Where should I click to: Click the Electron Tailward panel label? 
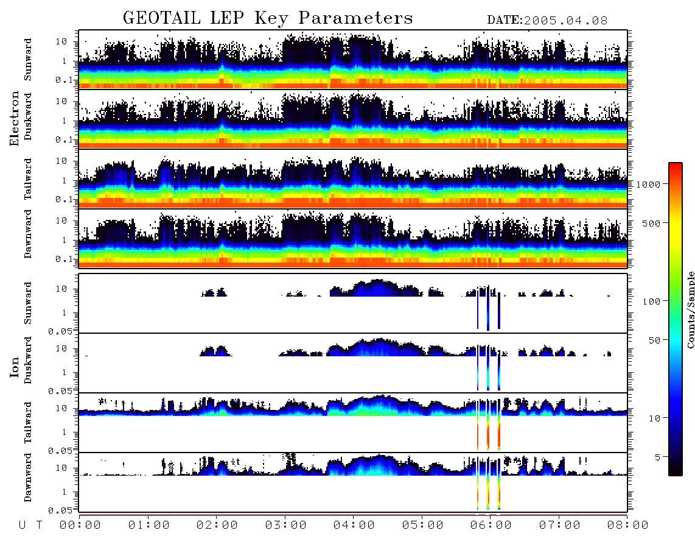28,178
